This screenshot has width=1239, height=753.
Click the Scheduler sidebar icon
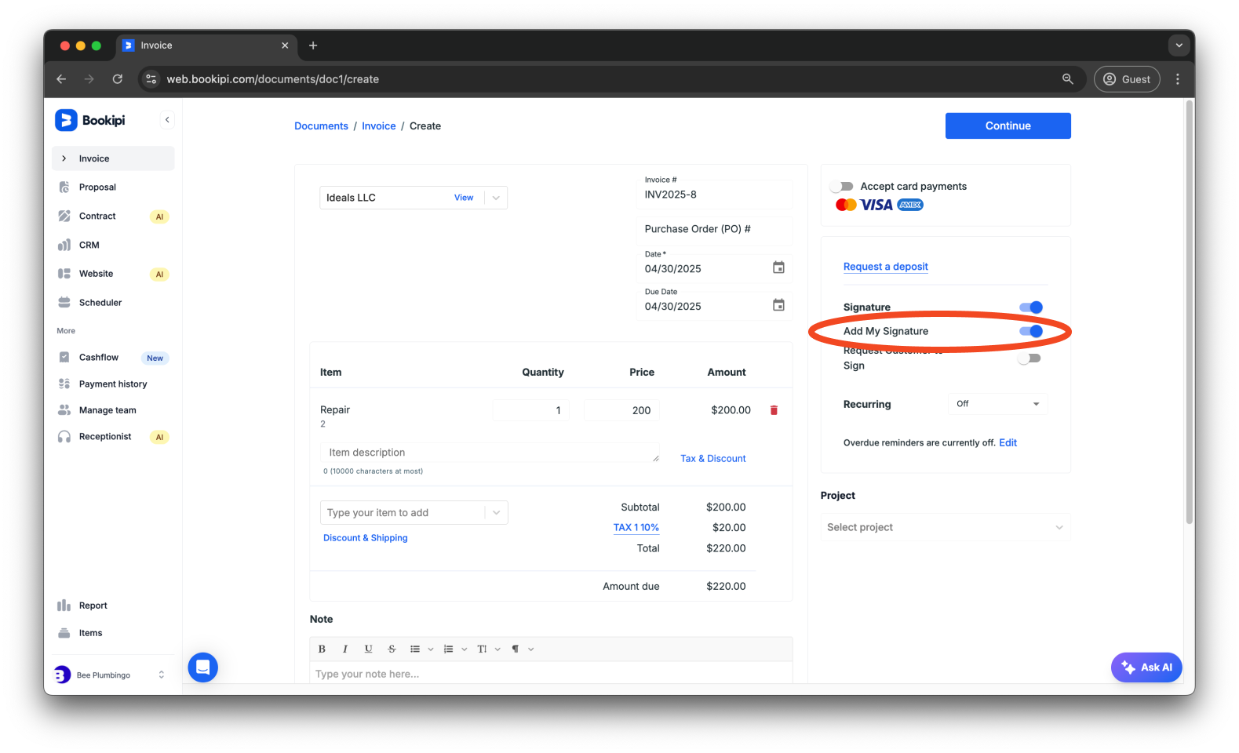(x=64, y=302)
